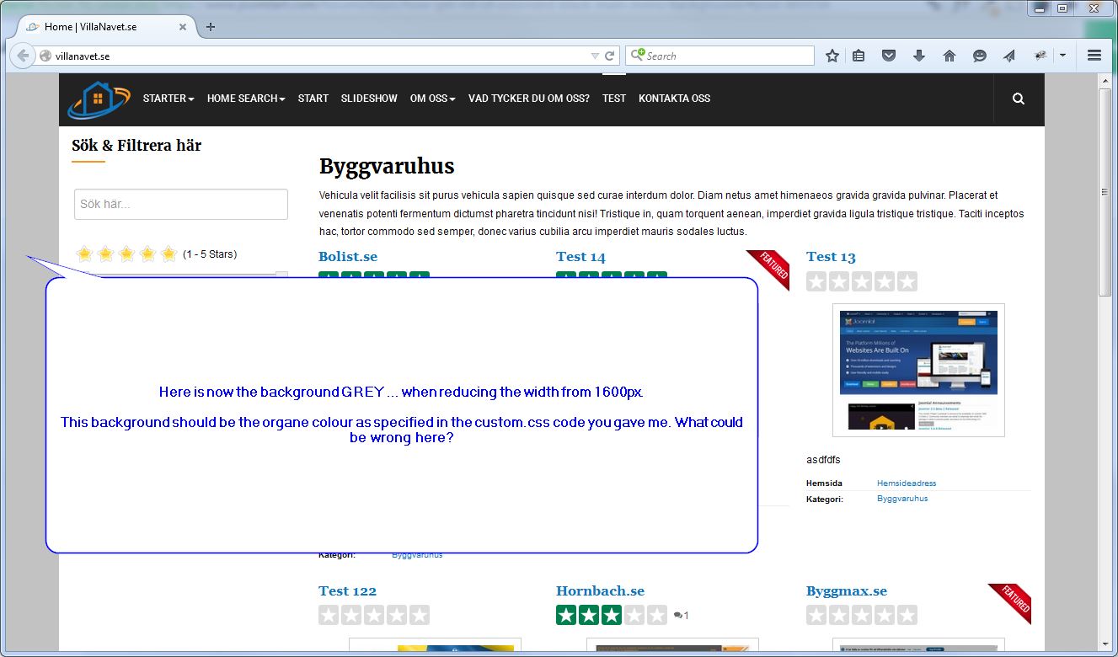Click the bug extension icon
1118x657 pixels.
coord(1041,56)
